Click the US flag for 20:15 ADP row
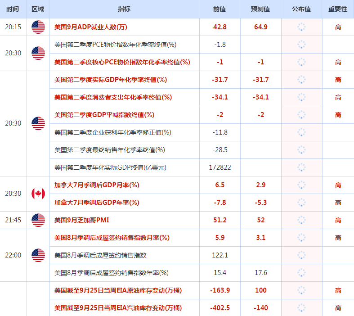This screenshot has height=316, width=354. (x=38, y=27)
